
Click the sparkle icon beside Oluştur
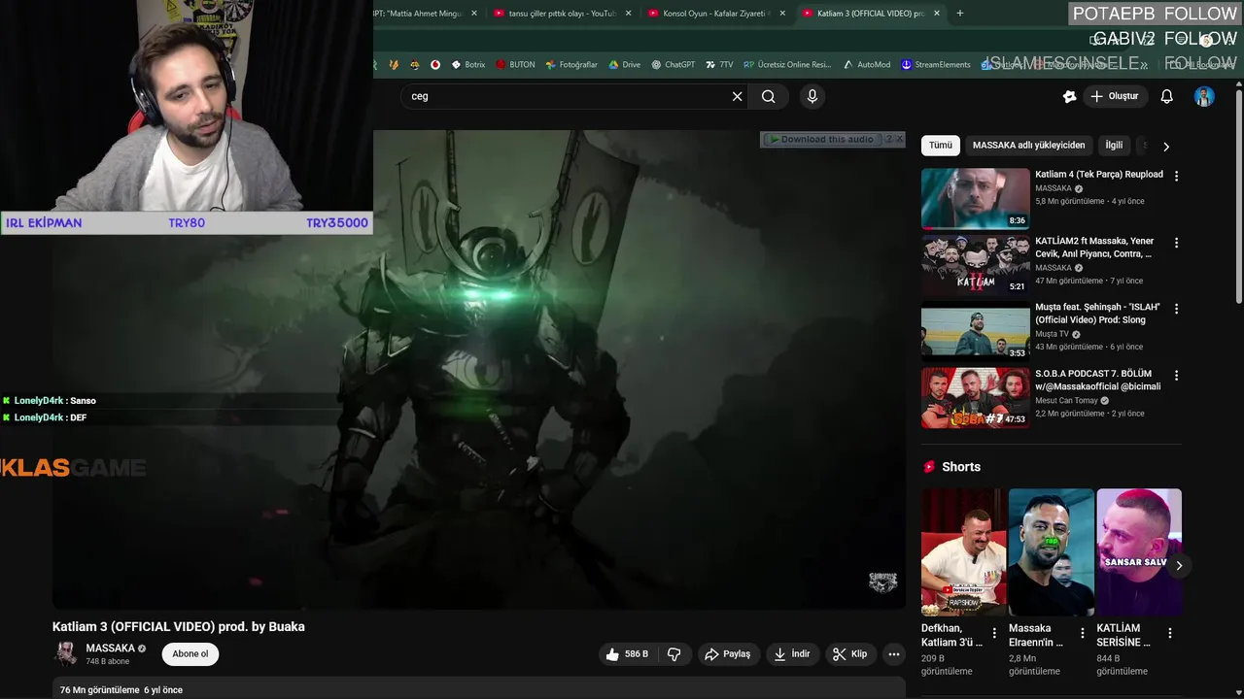pos(1070,96)
